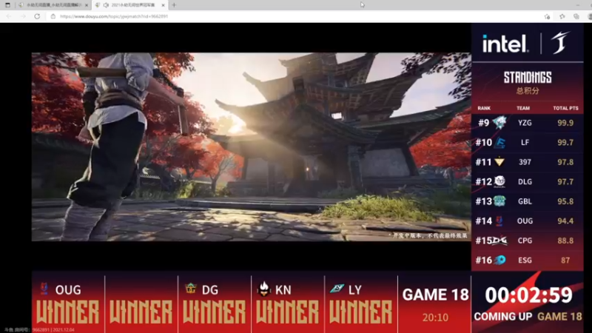Refresh the Douyu page

click(37, 16)
